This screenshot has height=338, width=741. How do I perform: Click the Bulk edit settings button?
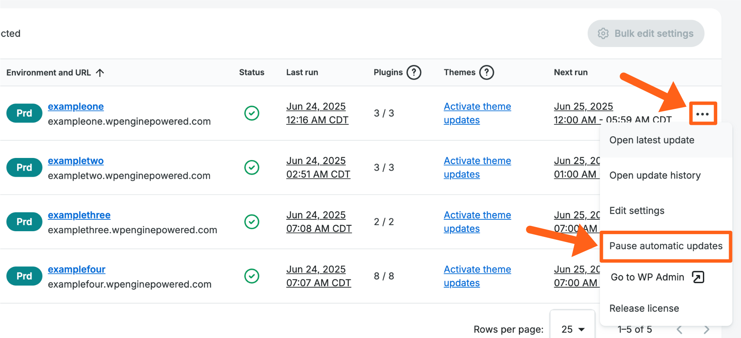click(646, 34)
